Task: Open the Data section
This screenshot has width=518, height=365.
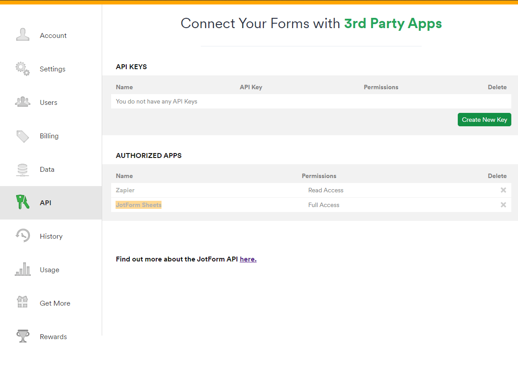Action: [x=47, y=169]
